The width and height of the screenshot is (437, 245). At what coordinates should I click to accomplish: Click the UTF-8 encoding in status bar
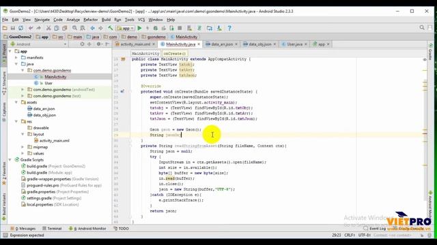click(364, 235)
